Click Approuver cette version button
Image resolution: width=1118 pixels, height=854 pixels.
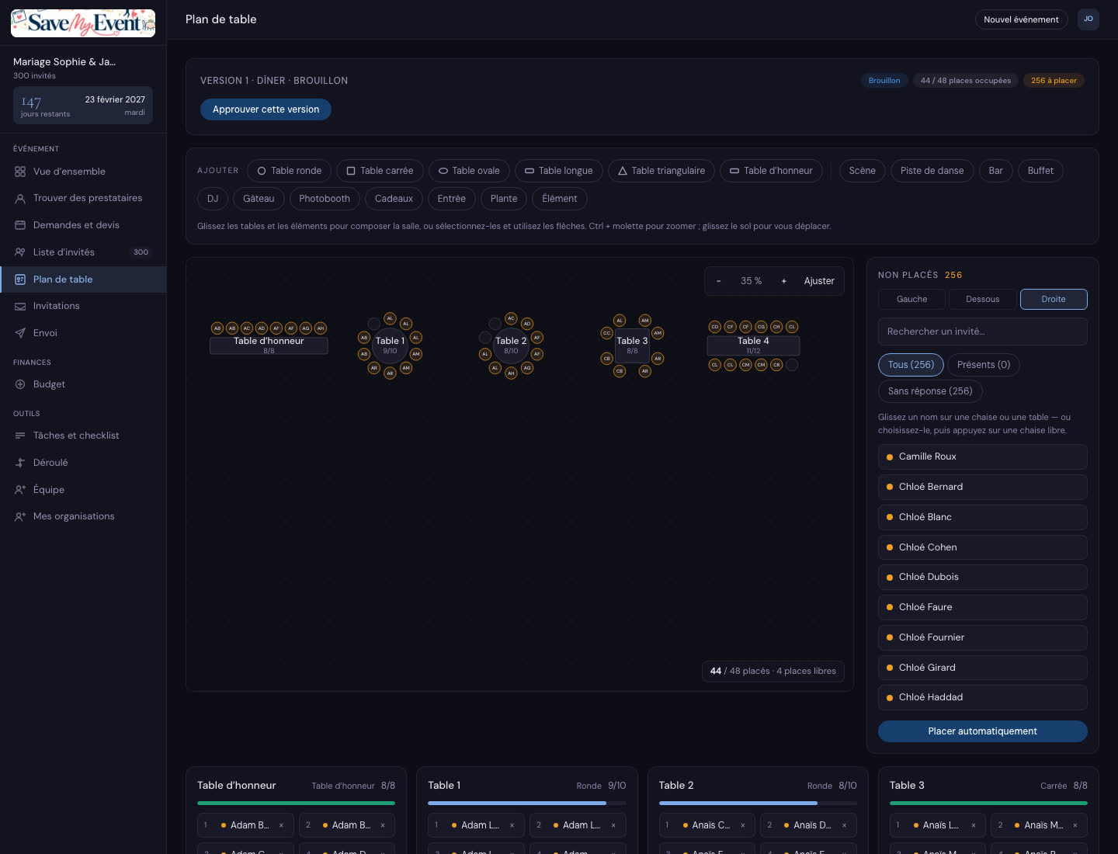click(266, 109)
